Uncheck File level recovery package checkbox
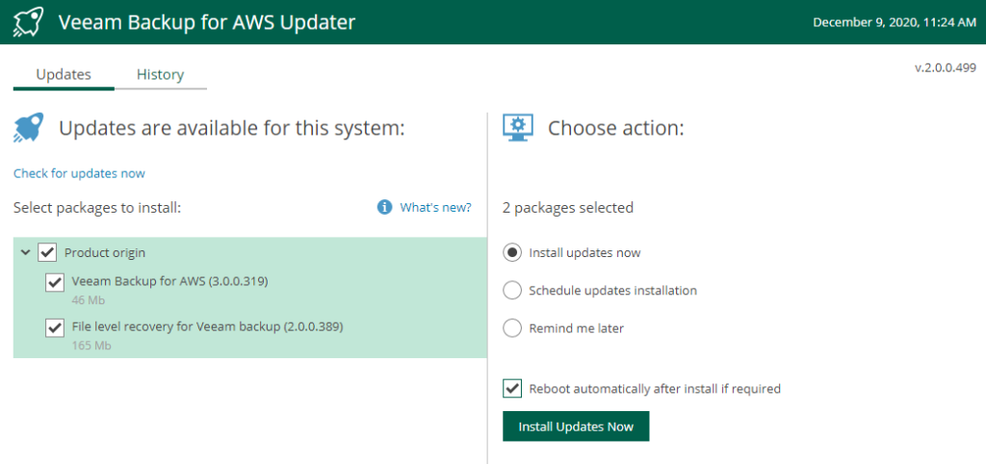 click(55, 327)
